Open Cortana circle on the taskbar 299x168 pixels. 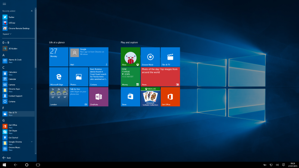click(x=27, y=165)
